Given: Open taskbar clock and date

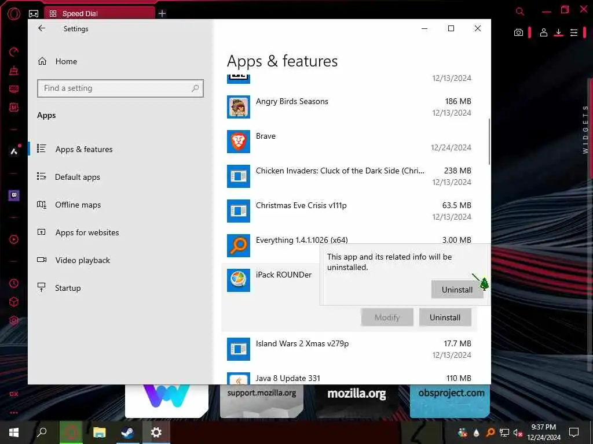Looking at the screenshot, I should coord(543,432).
